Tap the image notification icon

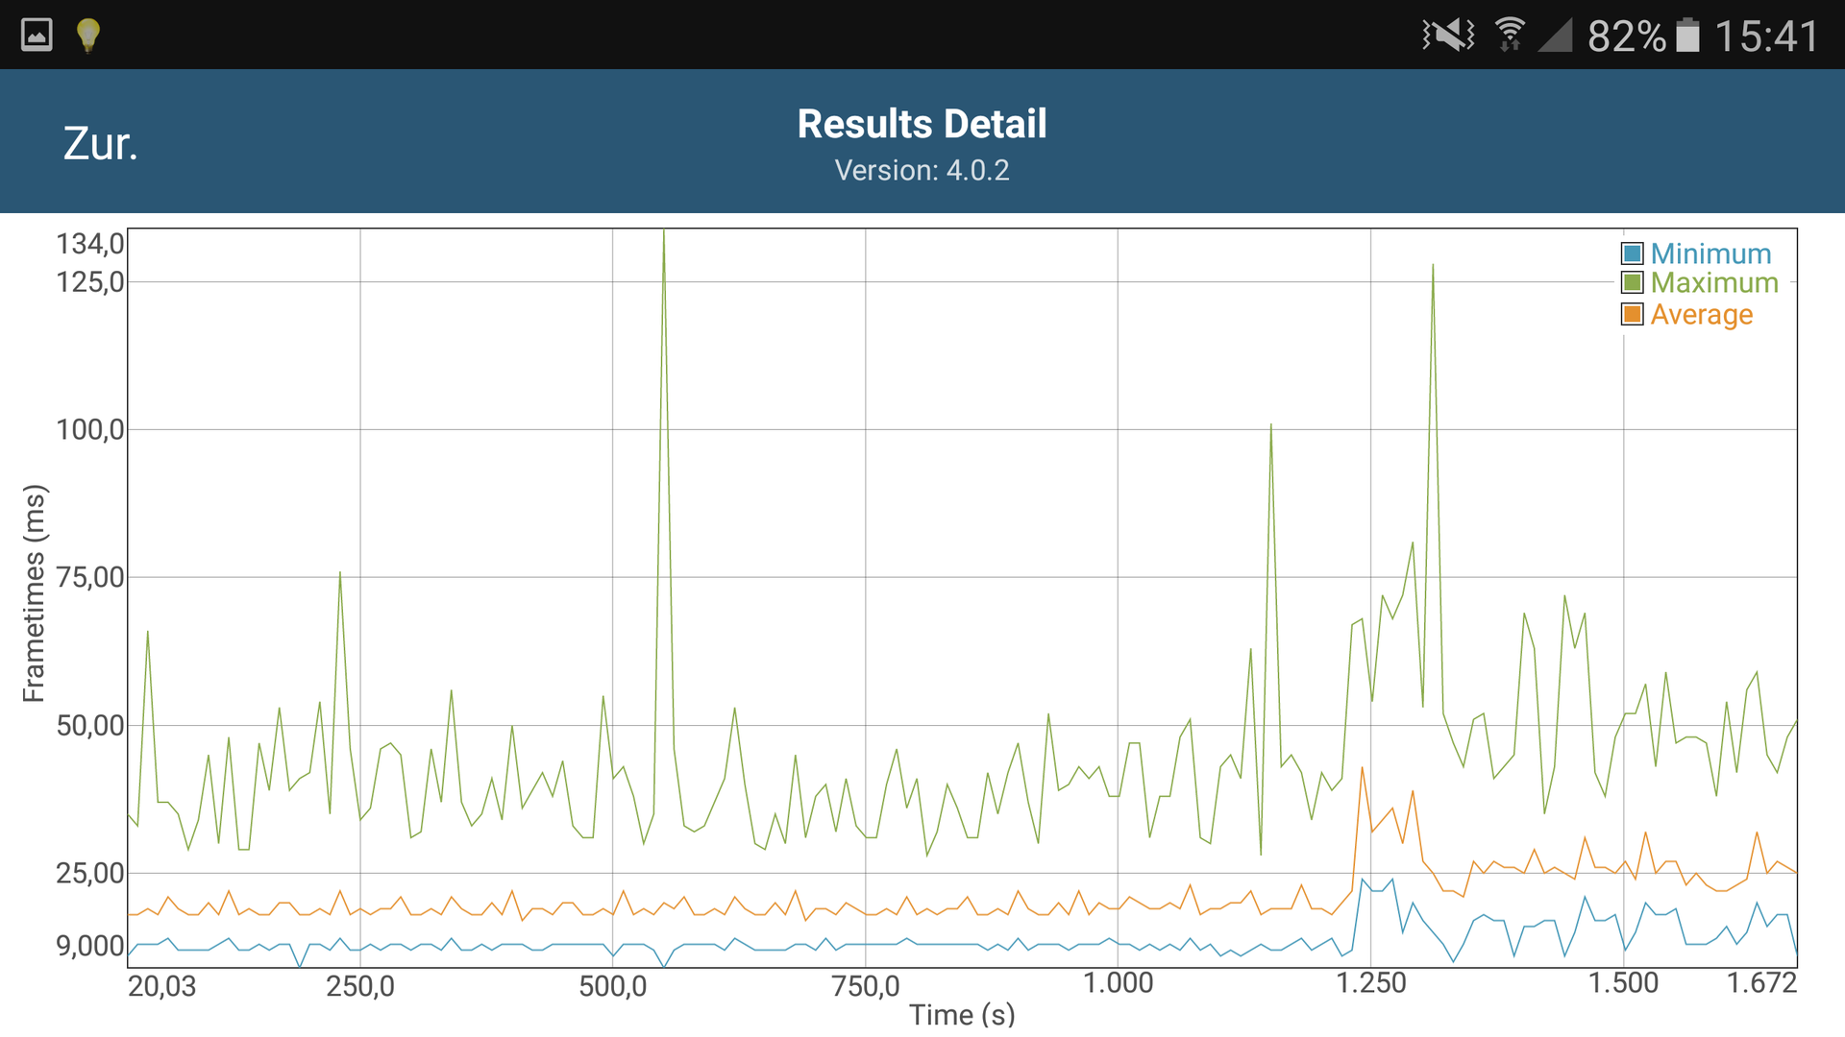pyautogui.click(x=37, y=36)
